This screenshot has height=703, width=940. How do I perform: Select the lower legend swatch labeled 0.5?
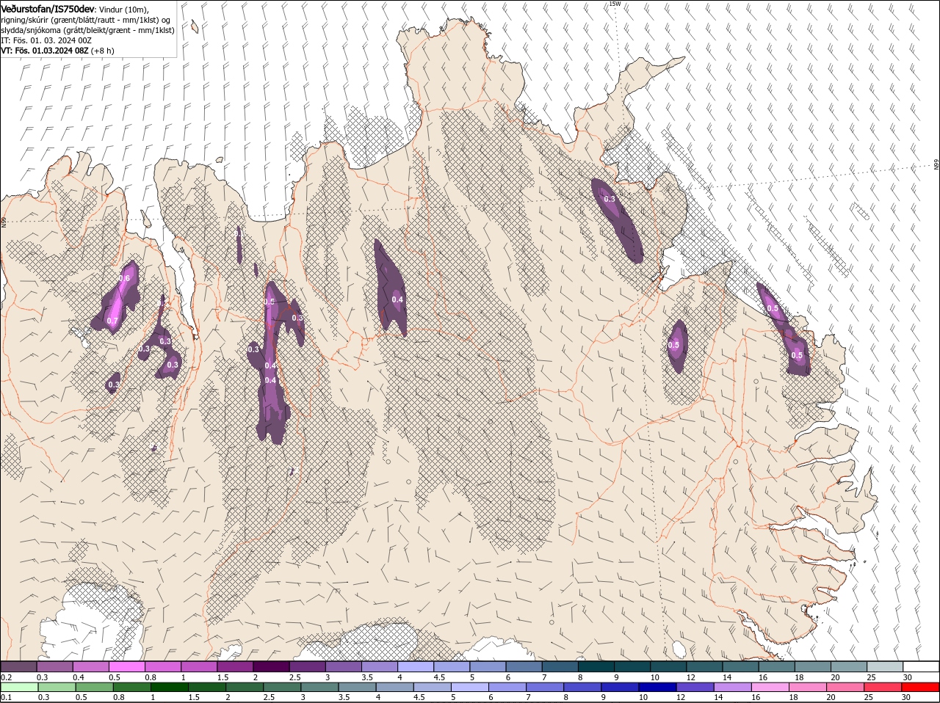[x=95, y=687]
